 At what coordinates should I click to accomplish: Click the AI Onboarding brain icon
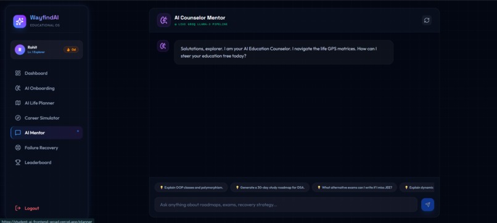tap(18, 88)
